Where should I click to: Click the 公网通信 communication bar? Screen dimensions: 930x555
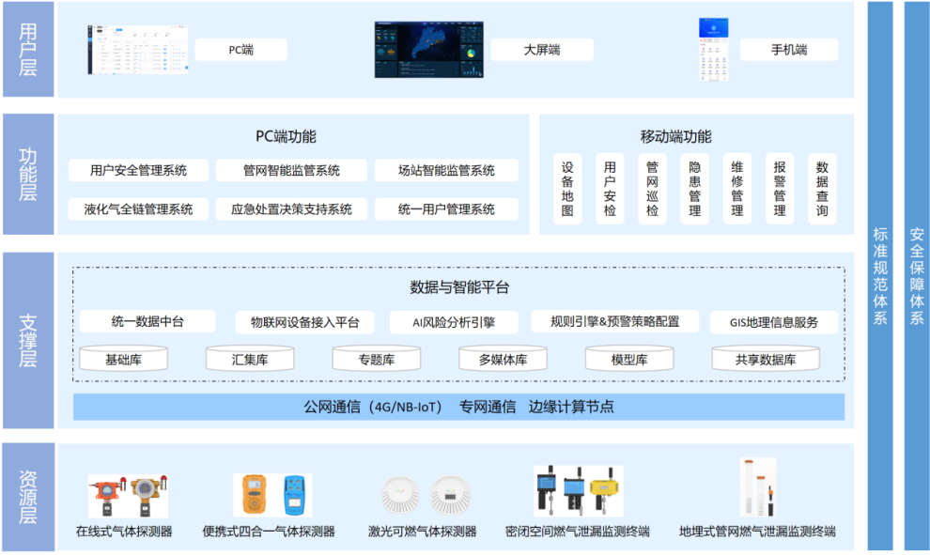pos(458,407)
